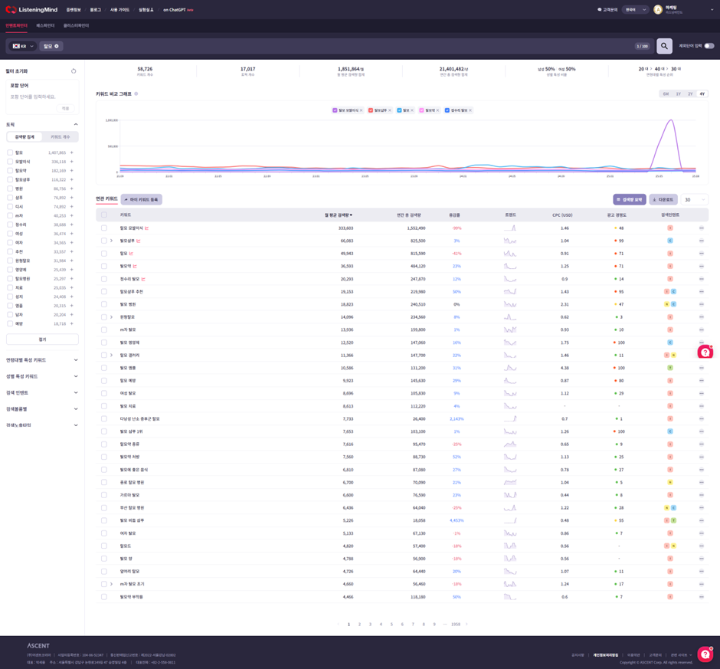Screen dimensions: 720x669
Task: Open the rows-per-page dropdown showing 30
Action: click(x=694, y=199)
